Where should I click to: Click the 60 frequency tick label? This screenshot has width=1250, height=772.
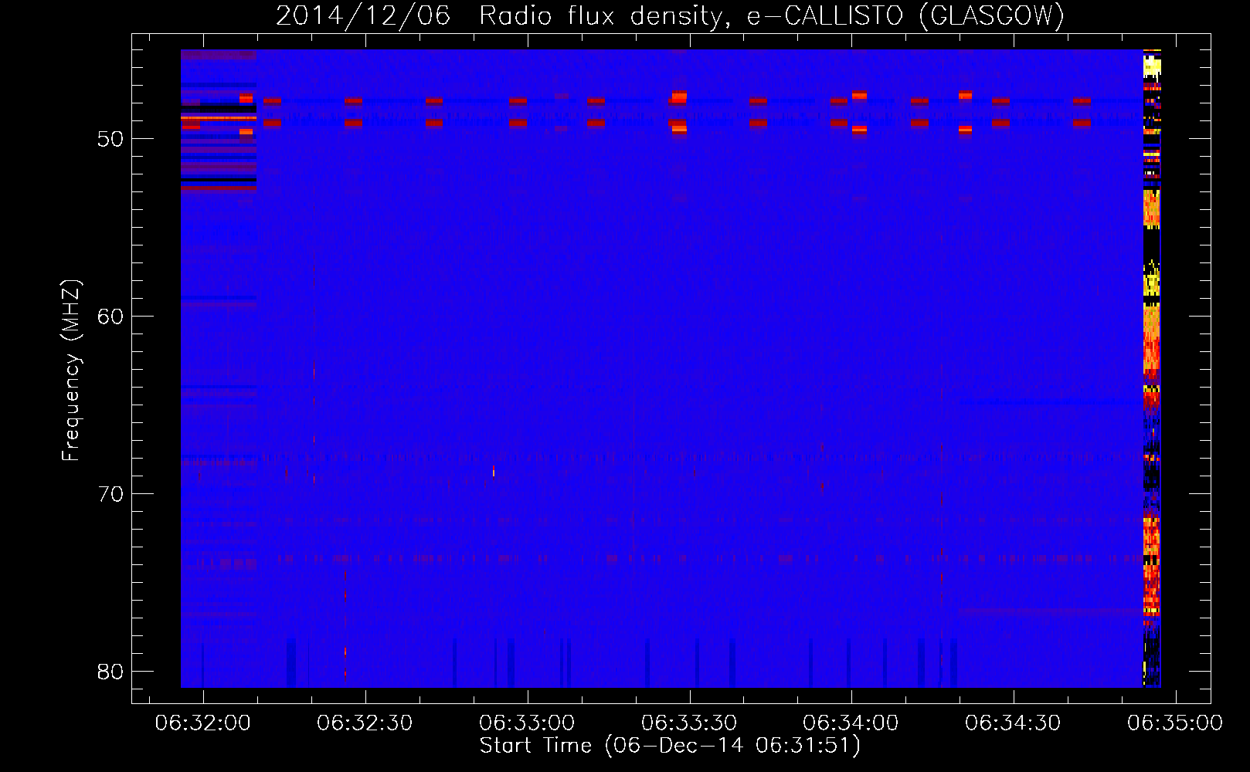point(111,317)
